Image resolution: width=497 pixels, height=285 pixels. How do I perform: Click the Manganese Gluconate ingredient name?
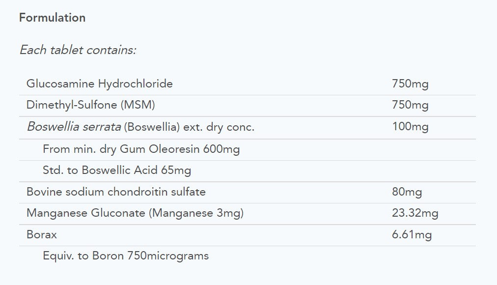(x=86, y=213)
